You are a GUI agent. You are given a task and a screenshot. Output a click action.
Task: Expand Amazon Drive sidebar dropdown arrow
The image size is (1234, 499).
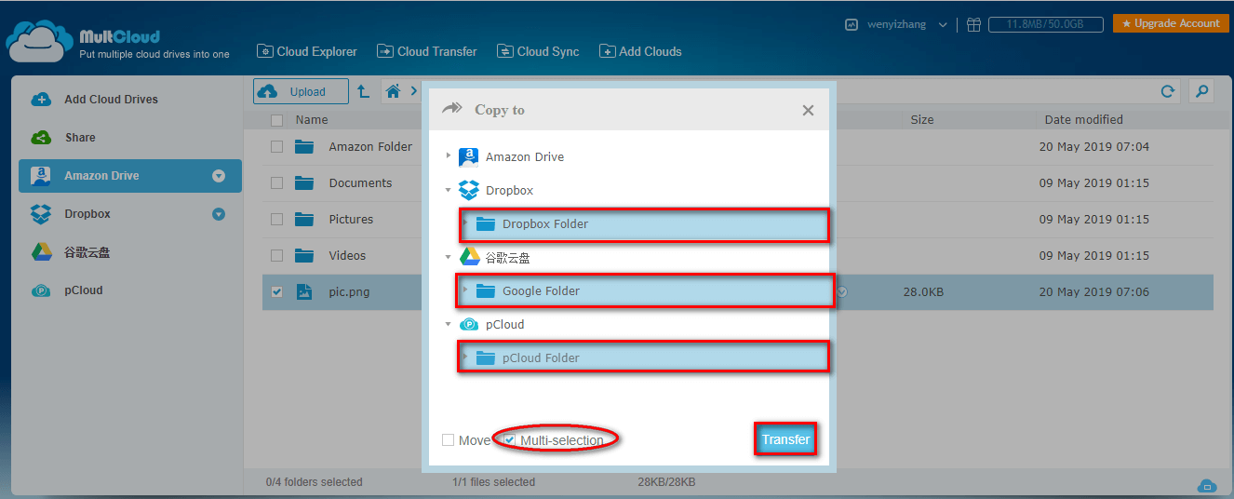point(219,176)
